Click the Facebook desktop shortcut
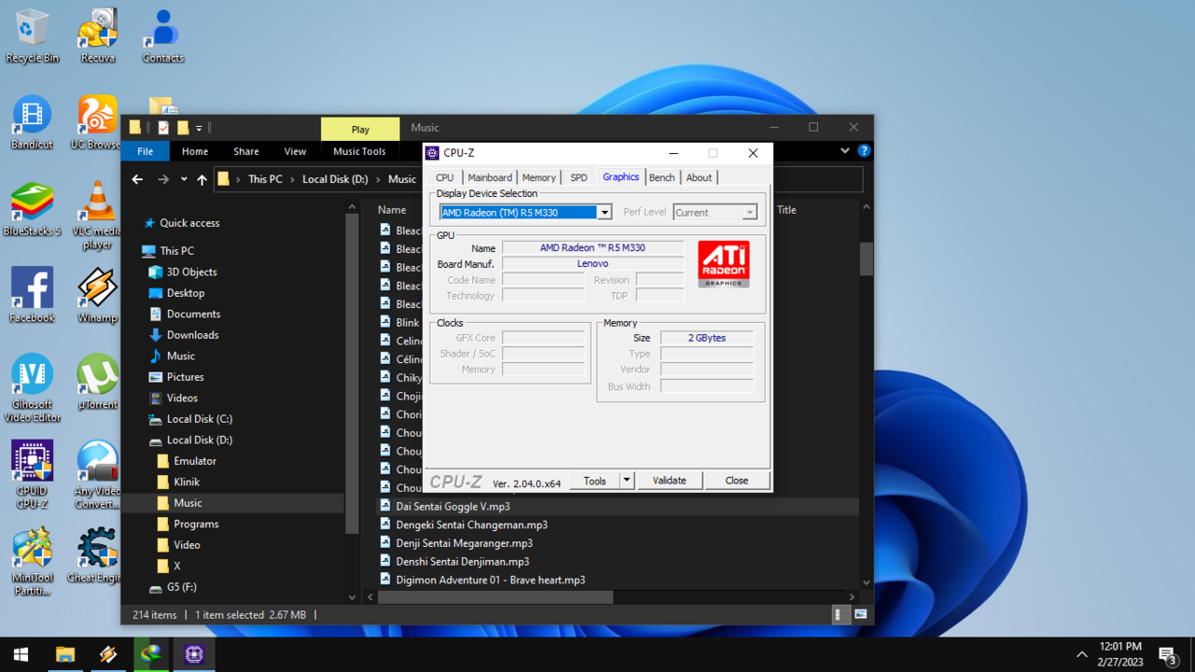 (32, 296)
